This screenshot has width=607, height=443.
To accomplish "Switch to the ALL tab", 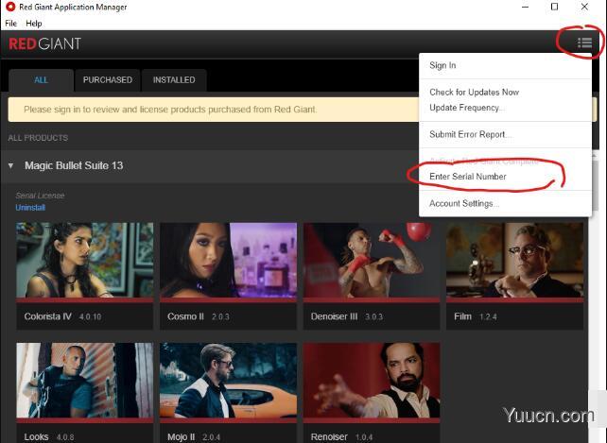I will (x=41, y=80).
